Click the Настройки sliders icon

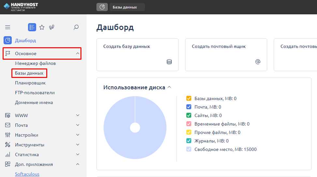coord(8,135)
